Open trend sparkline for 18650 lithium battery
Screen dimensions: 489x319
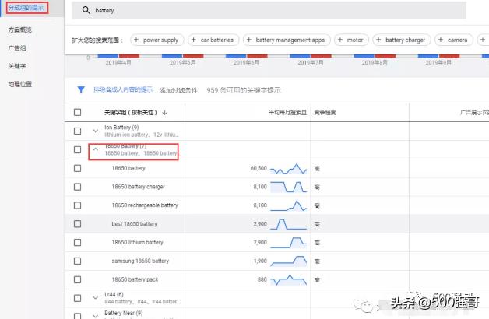(288, 243)
